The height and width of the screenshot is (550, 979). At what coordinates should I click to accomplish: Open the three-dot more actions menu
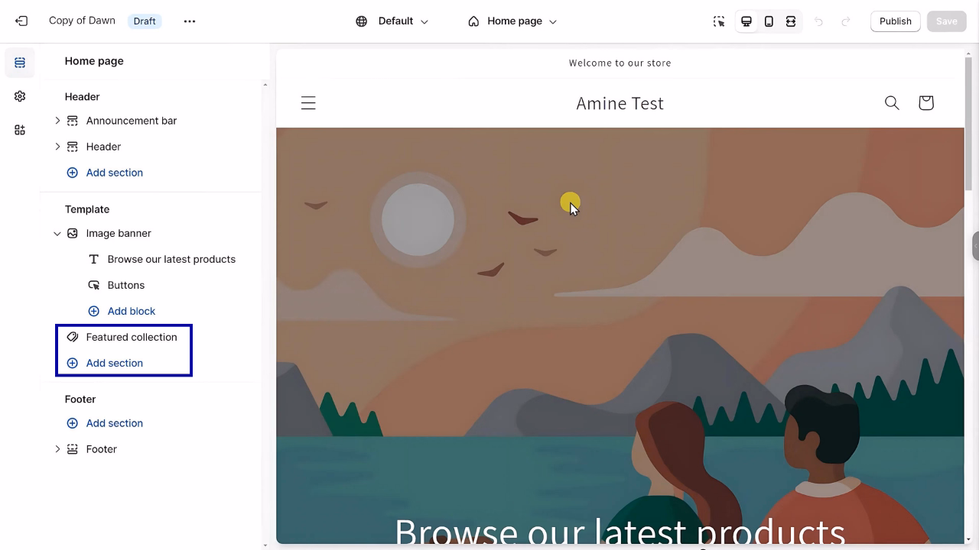point(190,21)
